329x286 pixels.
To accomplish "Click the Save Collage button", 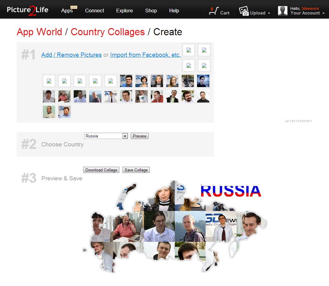I will 136,170.
